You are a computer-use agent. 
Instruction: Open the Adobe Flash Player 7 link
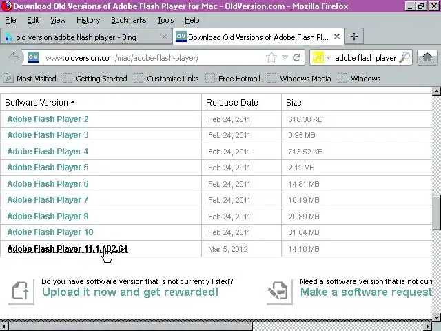pyautogui.click(x=48, y=200)
